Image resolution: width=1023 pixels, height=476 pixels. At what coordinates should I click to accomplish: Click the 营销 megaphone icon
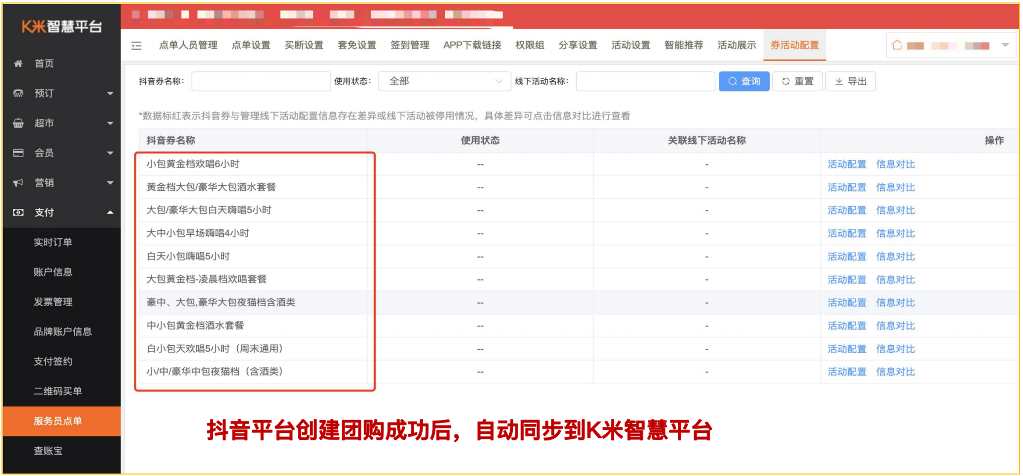click(18, 183)
